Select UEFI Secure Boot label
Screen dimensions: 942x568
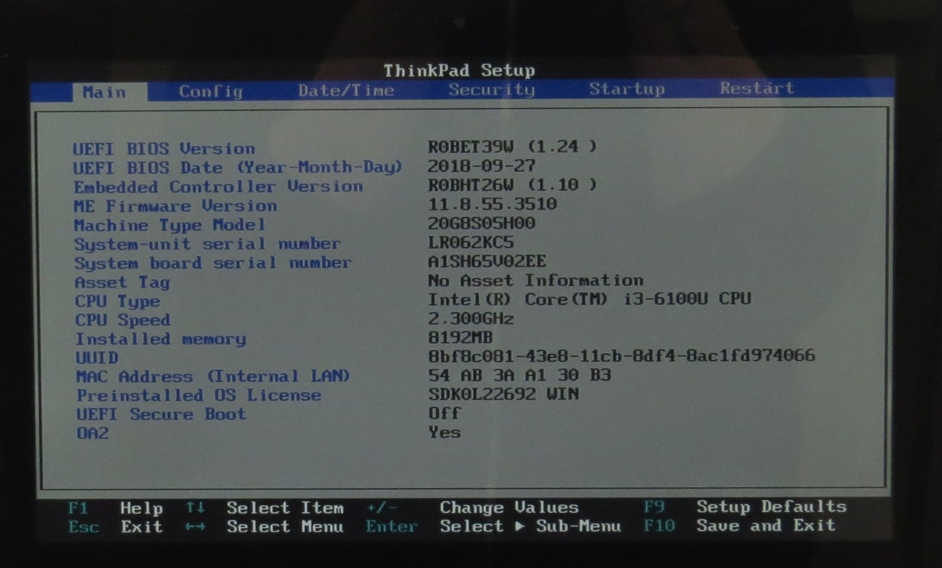point(161,415)
